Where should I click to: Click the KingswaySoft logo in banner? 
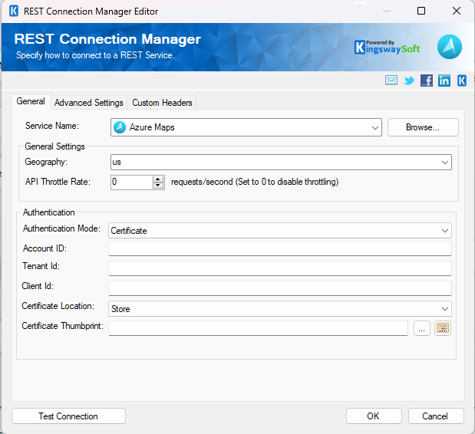pyautogui.click(x=387, y=48)
